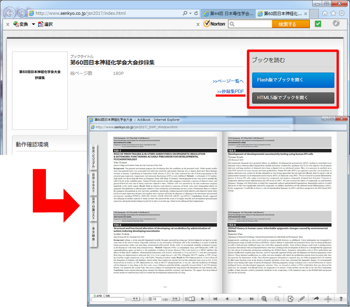Click the 変換 toolbar button
Image resolution: width=350 pixels, height=307 pixels.
point(21,24)
